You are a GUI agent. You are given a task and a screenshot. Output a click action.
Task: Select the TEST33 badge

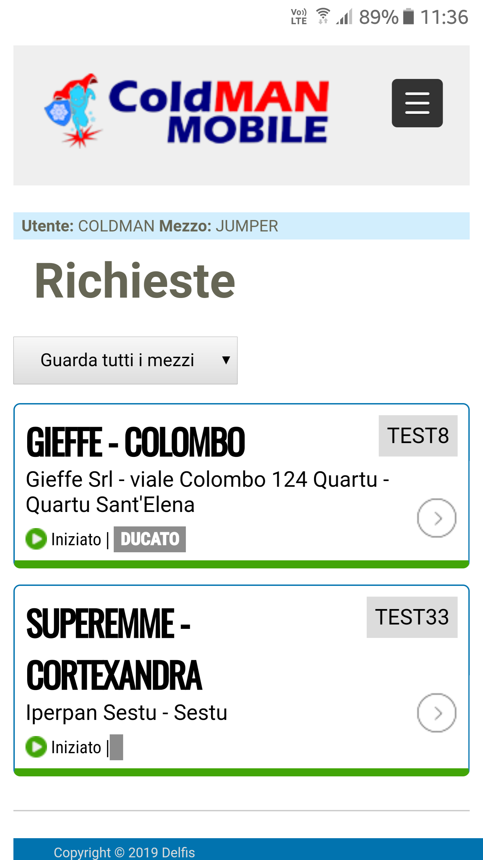(412, 617)
